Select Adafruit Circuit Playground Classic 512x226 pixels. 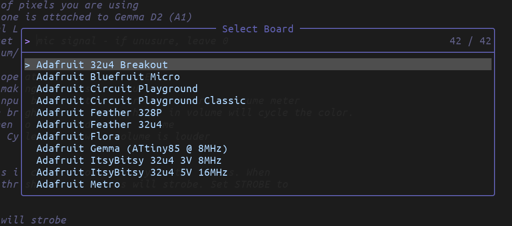point(258,100)
